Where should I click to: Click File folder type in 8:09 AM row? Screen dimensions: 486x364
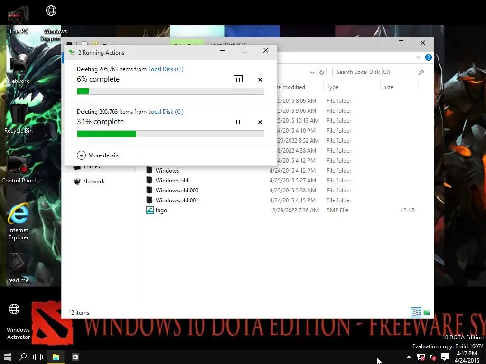click(x=339, y=101)
